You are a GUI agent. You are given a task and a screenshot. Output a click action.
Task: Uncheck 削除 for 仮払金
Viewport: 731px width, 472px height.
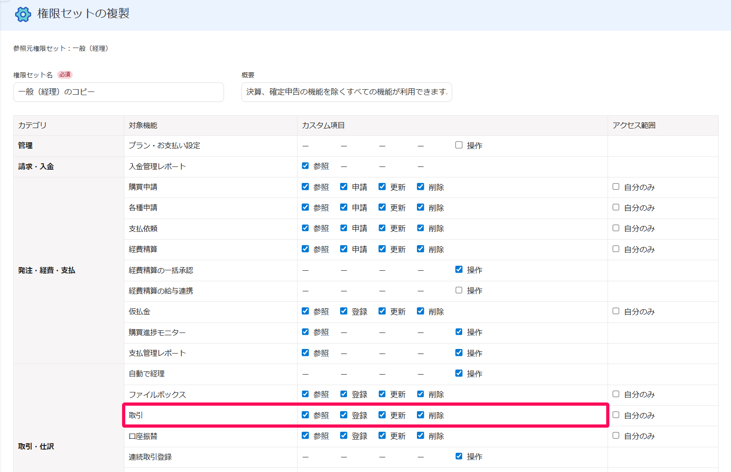421,311
